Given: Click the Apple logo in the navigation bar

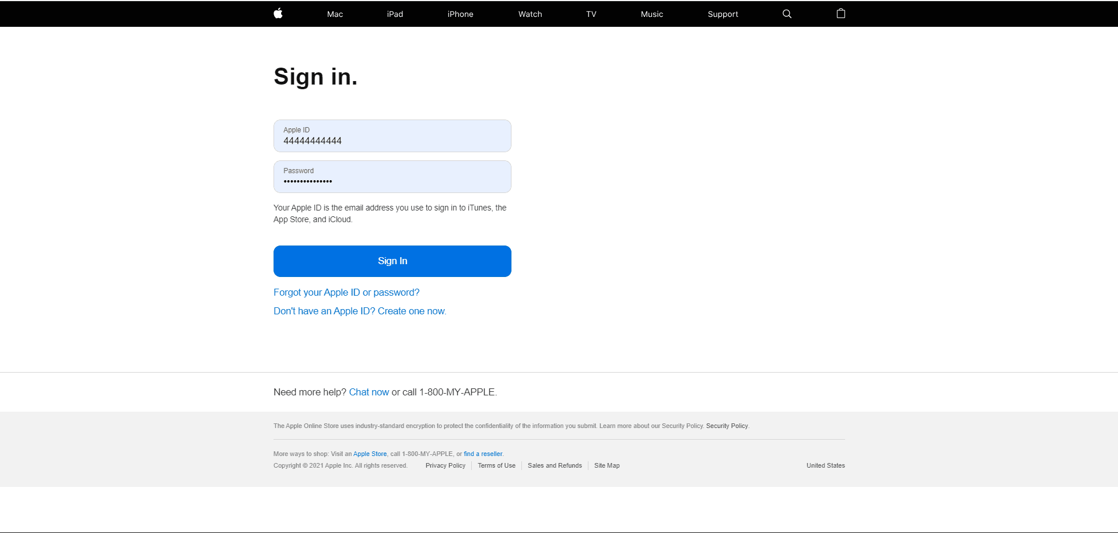Looking at the screenshot, I should (x=278, y=13).
